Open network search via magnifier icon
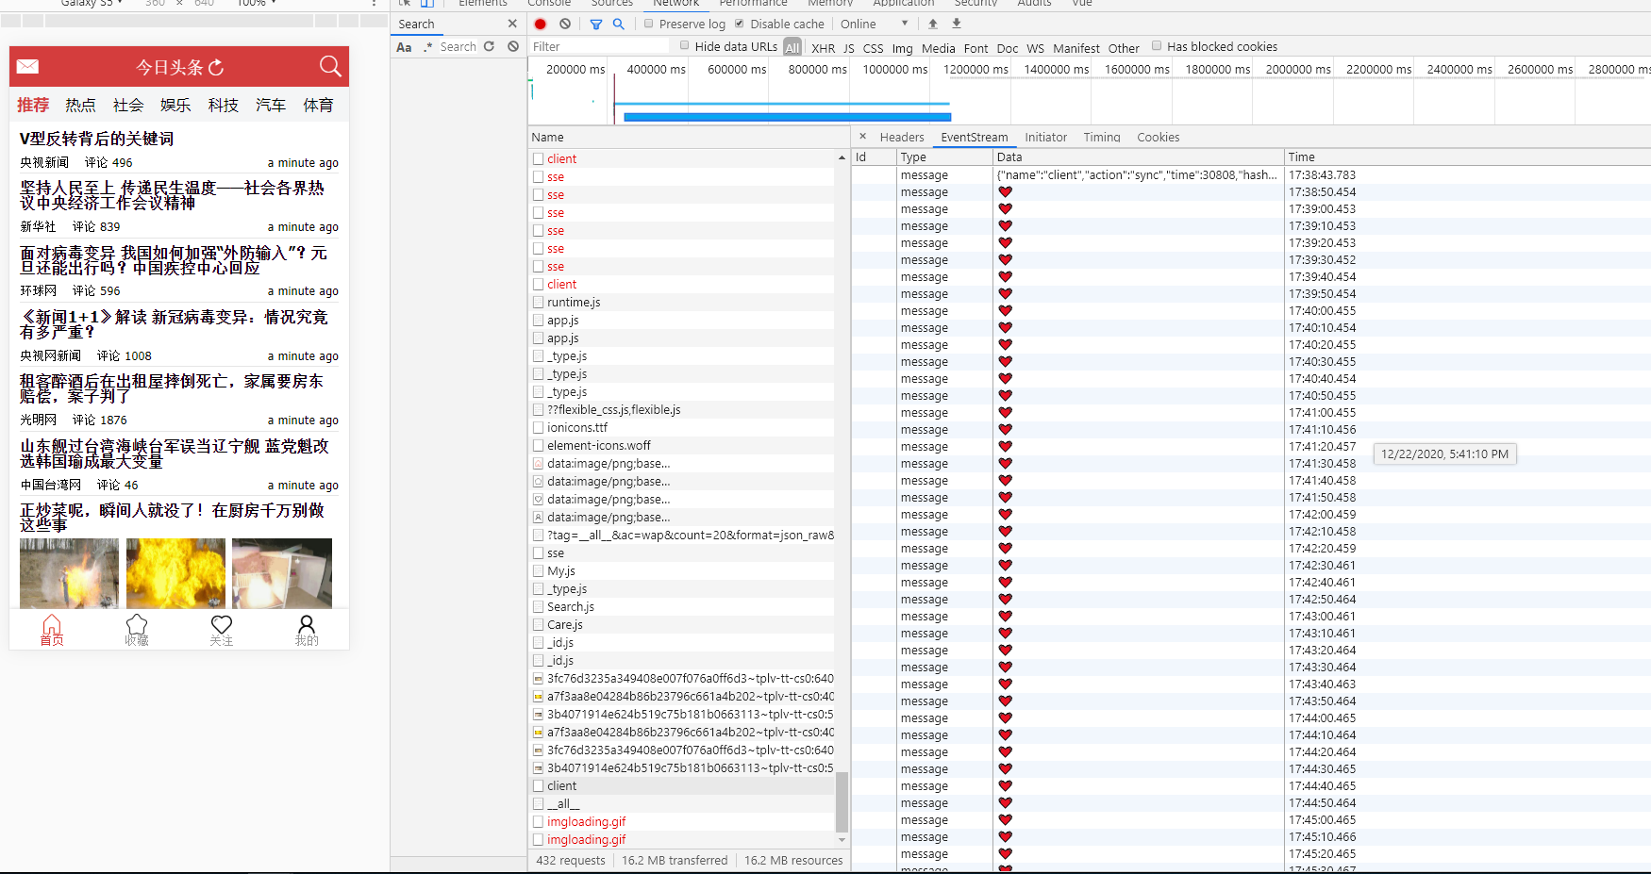 (x=619, y=24)
